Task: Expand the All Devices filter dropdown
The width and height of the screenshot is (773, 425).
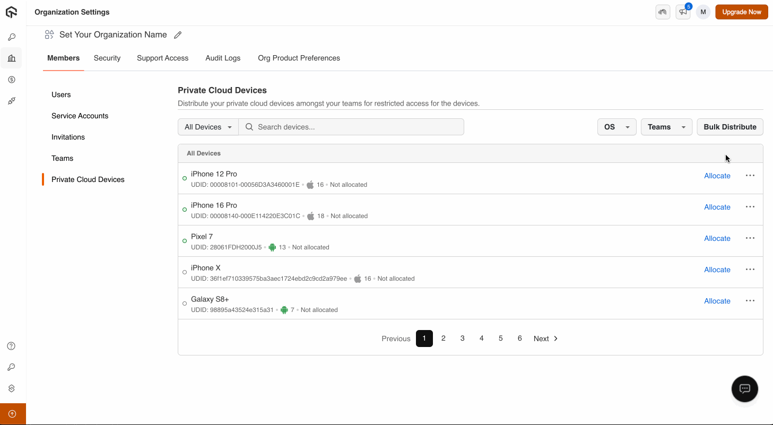Action: [x=208, y=127]
